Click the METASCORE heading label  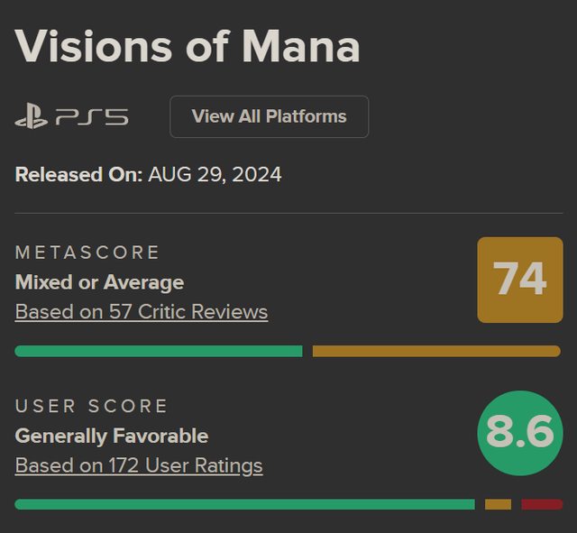pos(87,253)
